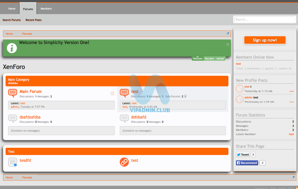Click Forums in the top breadcrumb
Image resolution: width=298 pixels, height=189 pixels.
pos(27,34)
